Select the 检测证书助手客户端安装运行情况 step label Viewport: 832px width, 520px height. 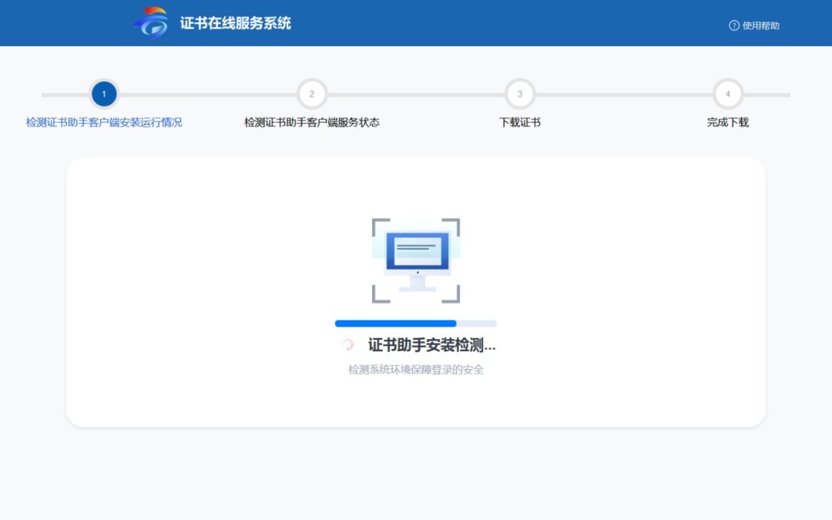point(104,122)
